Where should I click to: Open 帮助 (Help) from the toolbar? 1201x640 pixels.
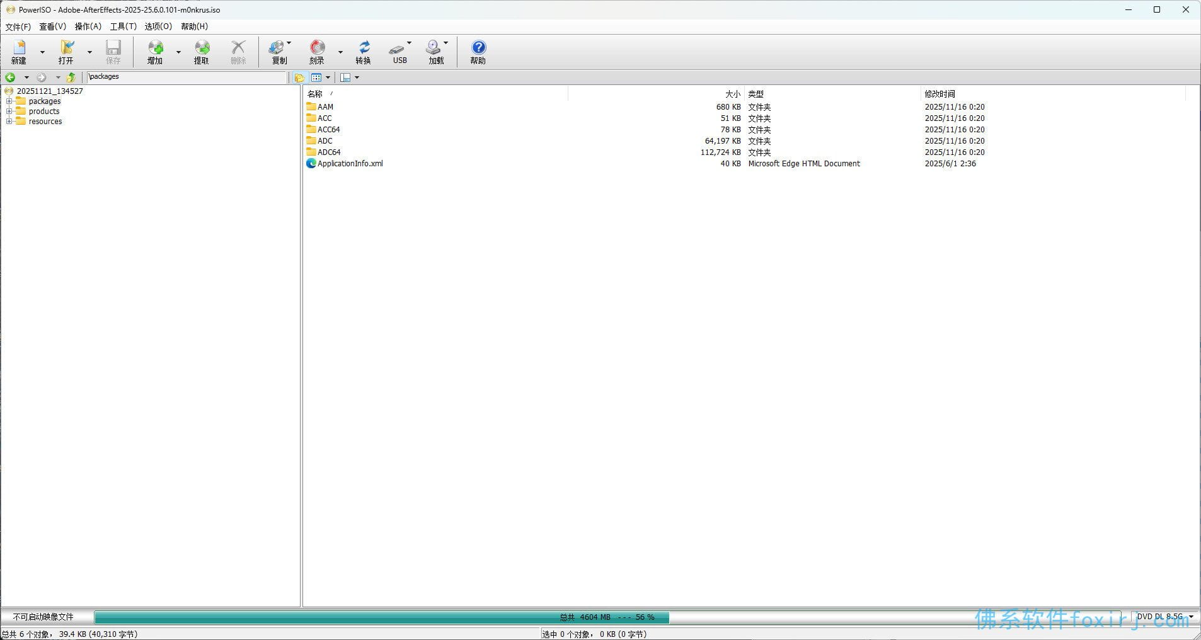click(x=478, y=52)
